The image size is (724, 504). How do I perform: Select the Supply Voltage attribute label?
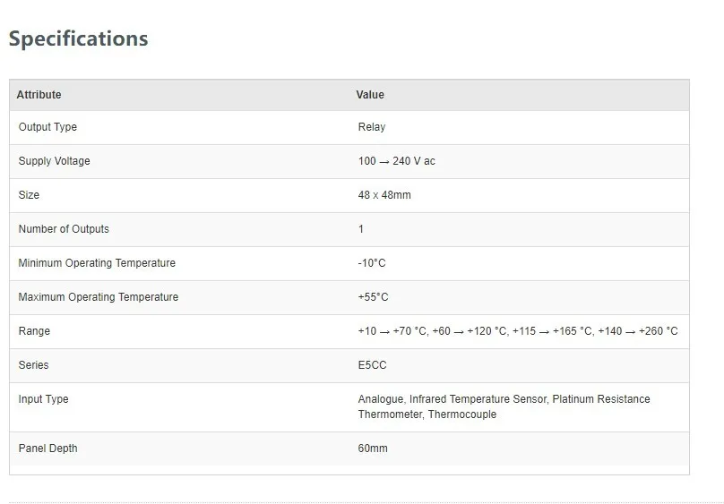[x=54, y=161]
